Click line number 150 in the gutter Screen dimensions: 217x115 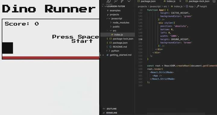pos(140,39)
